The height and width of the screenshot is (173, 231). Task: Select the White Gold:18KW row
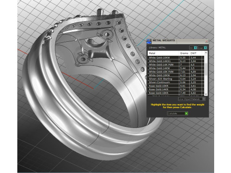(176, 75)
